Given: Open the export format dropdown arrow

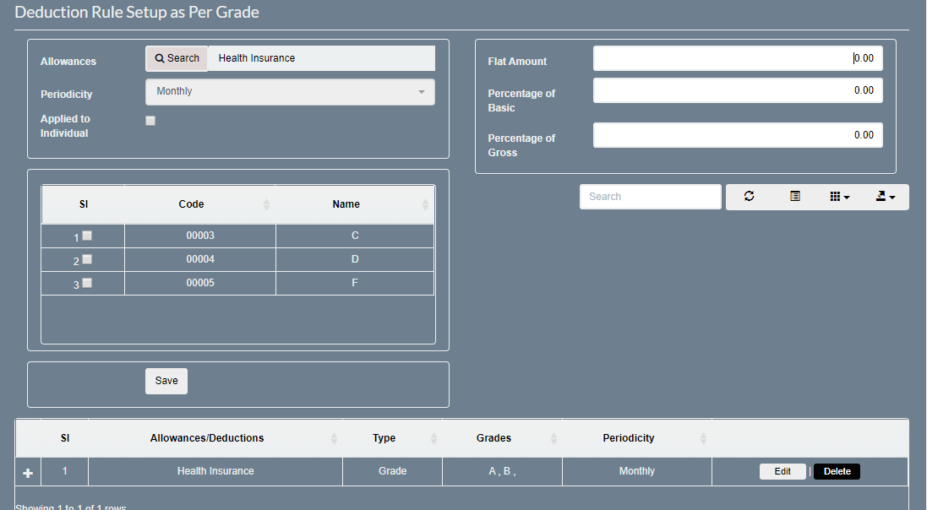Looking at the screenshot, I should (893, 196).
